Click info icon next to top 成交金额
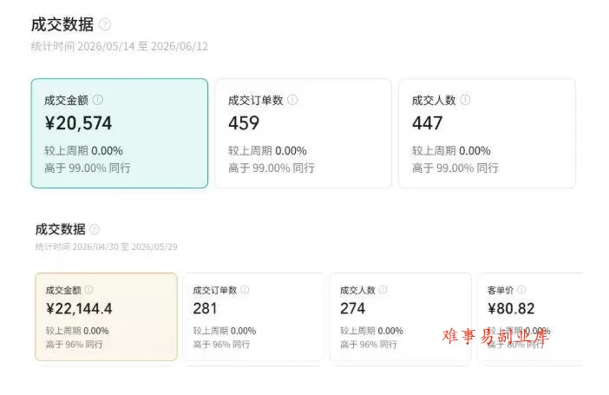This screenshot has height=395, width=609. click(x=98, y=100)
